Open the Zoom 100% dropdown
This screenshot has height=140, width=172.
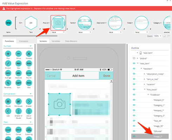pyautogui.click(x=158, y=36)
